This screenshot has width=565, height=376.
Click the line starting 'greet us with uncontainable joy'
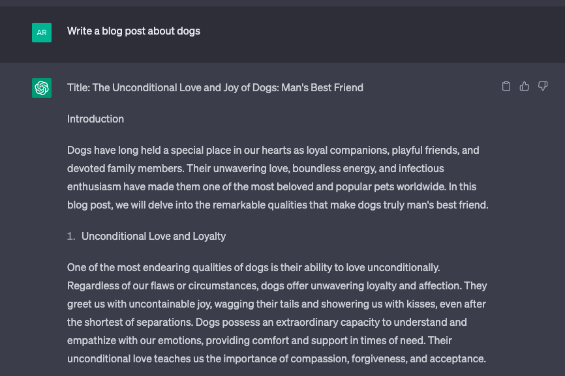pyautogui.click(x=277, y=304)
